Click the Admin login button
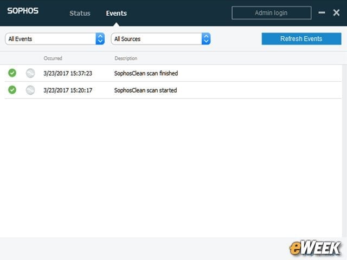This screenshot has width=347, height=260. (x=272, y=13)
